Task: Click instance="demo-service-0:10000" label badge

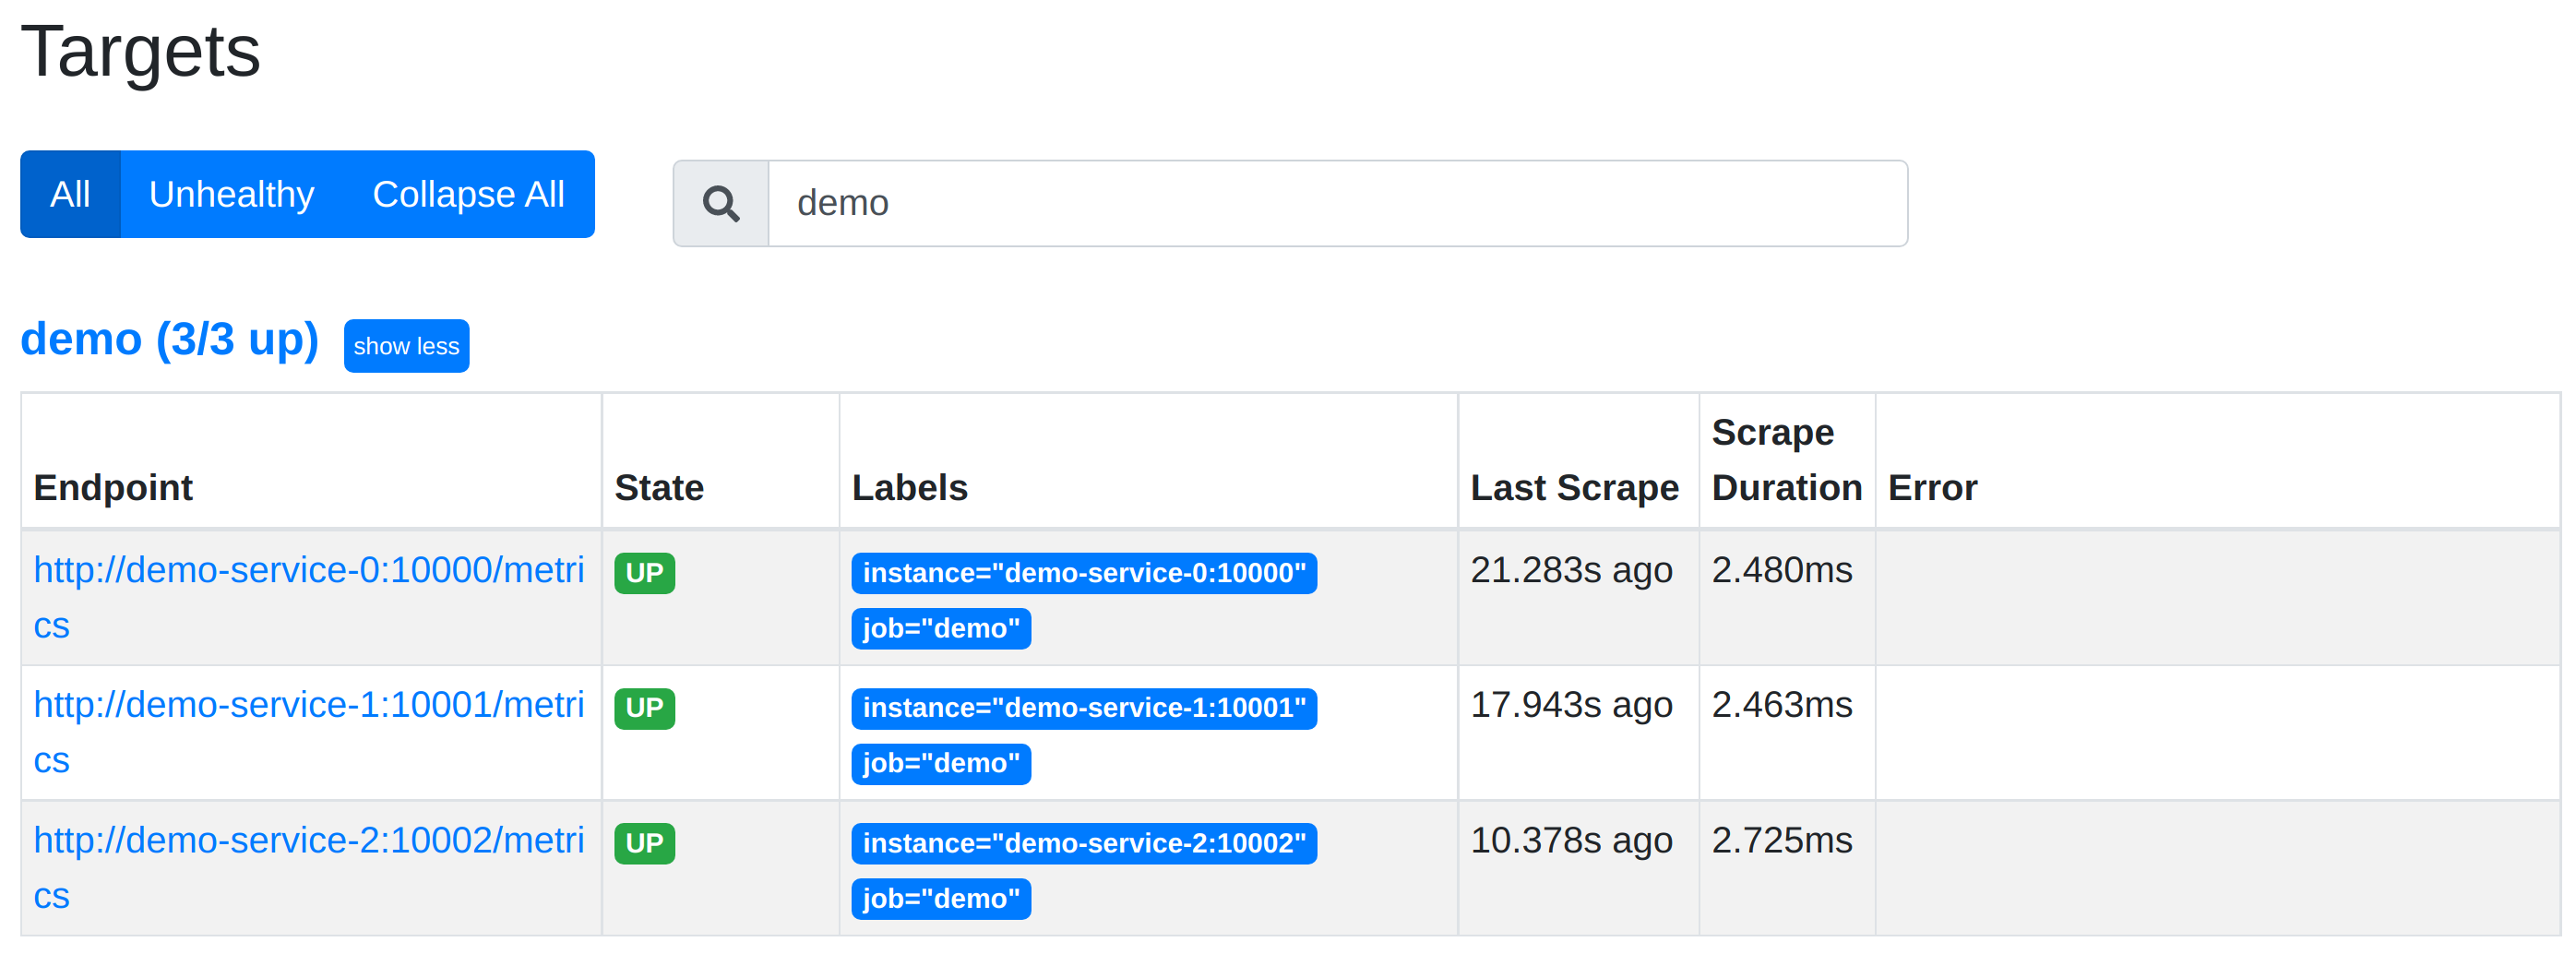Action: click(x=1083, y=573)
